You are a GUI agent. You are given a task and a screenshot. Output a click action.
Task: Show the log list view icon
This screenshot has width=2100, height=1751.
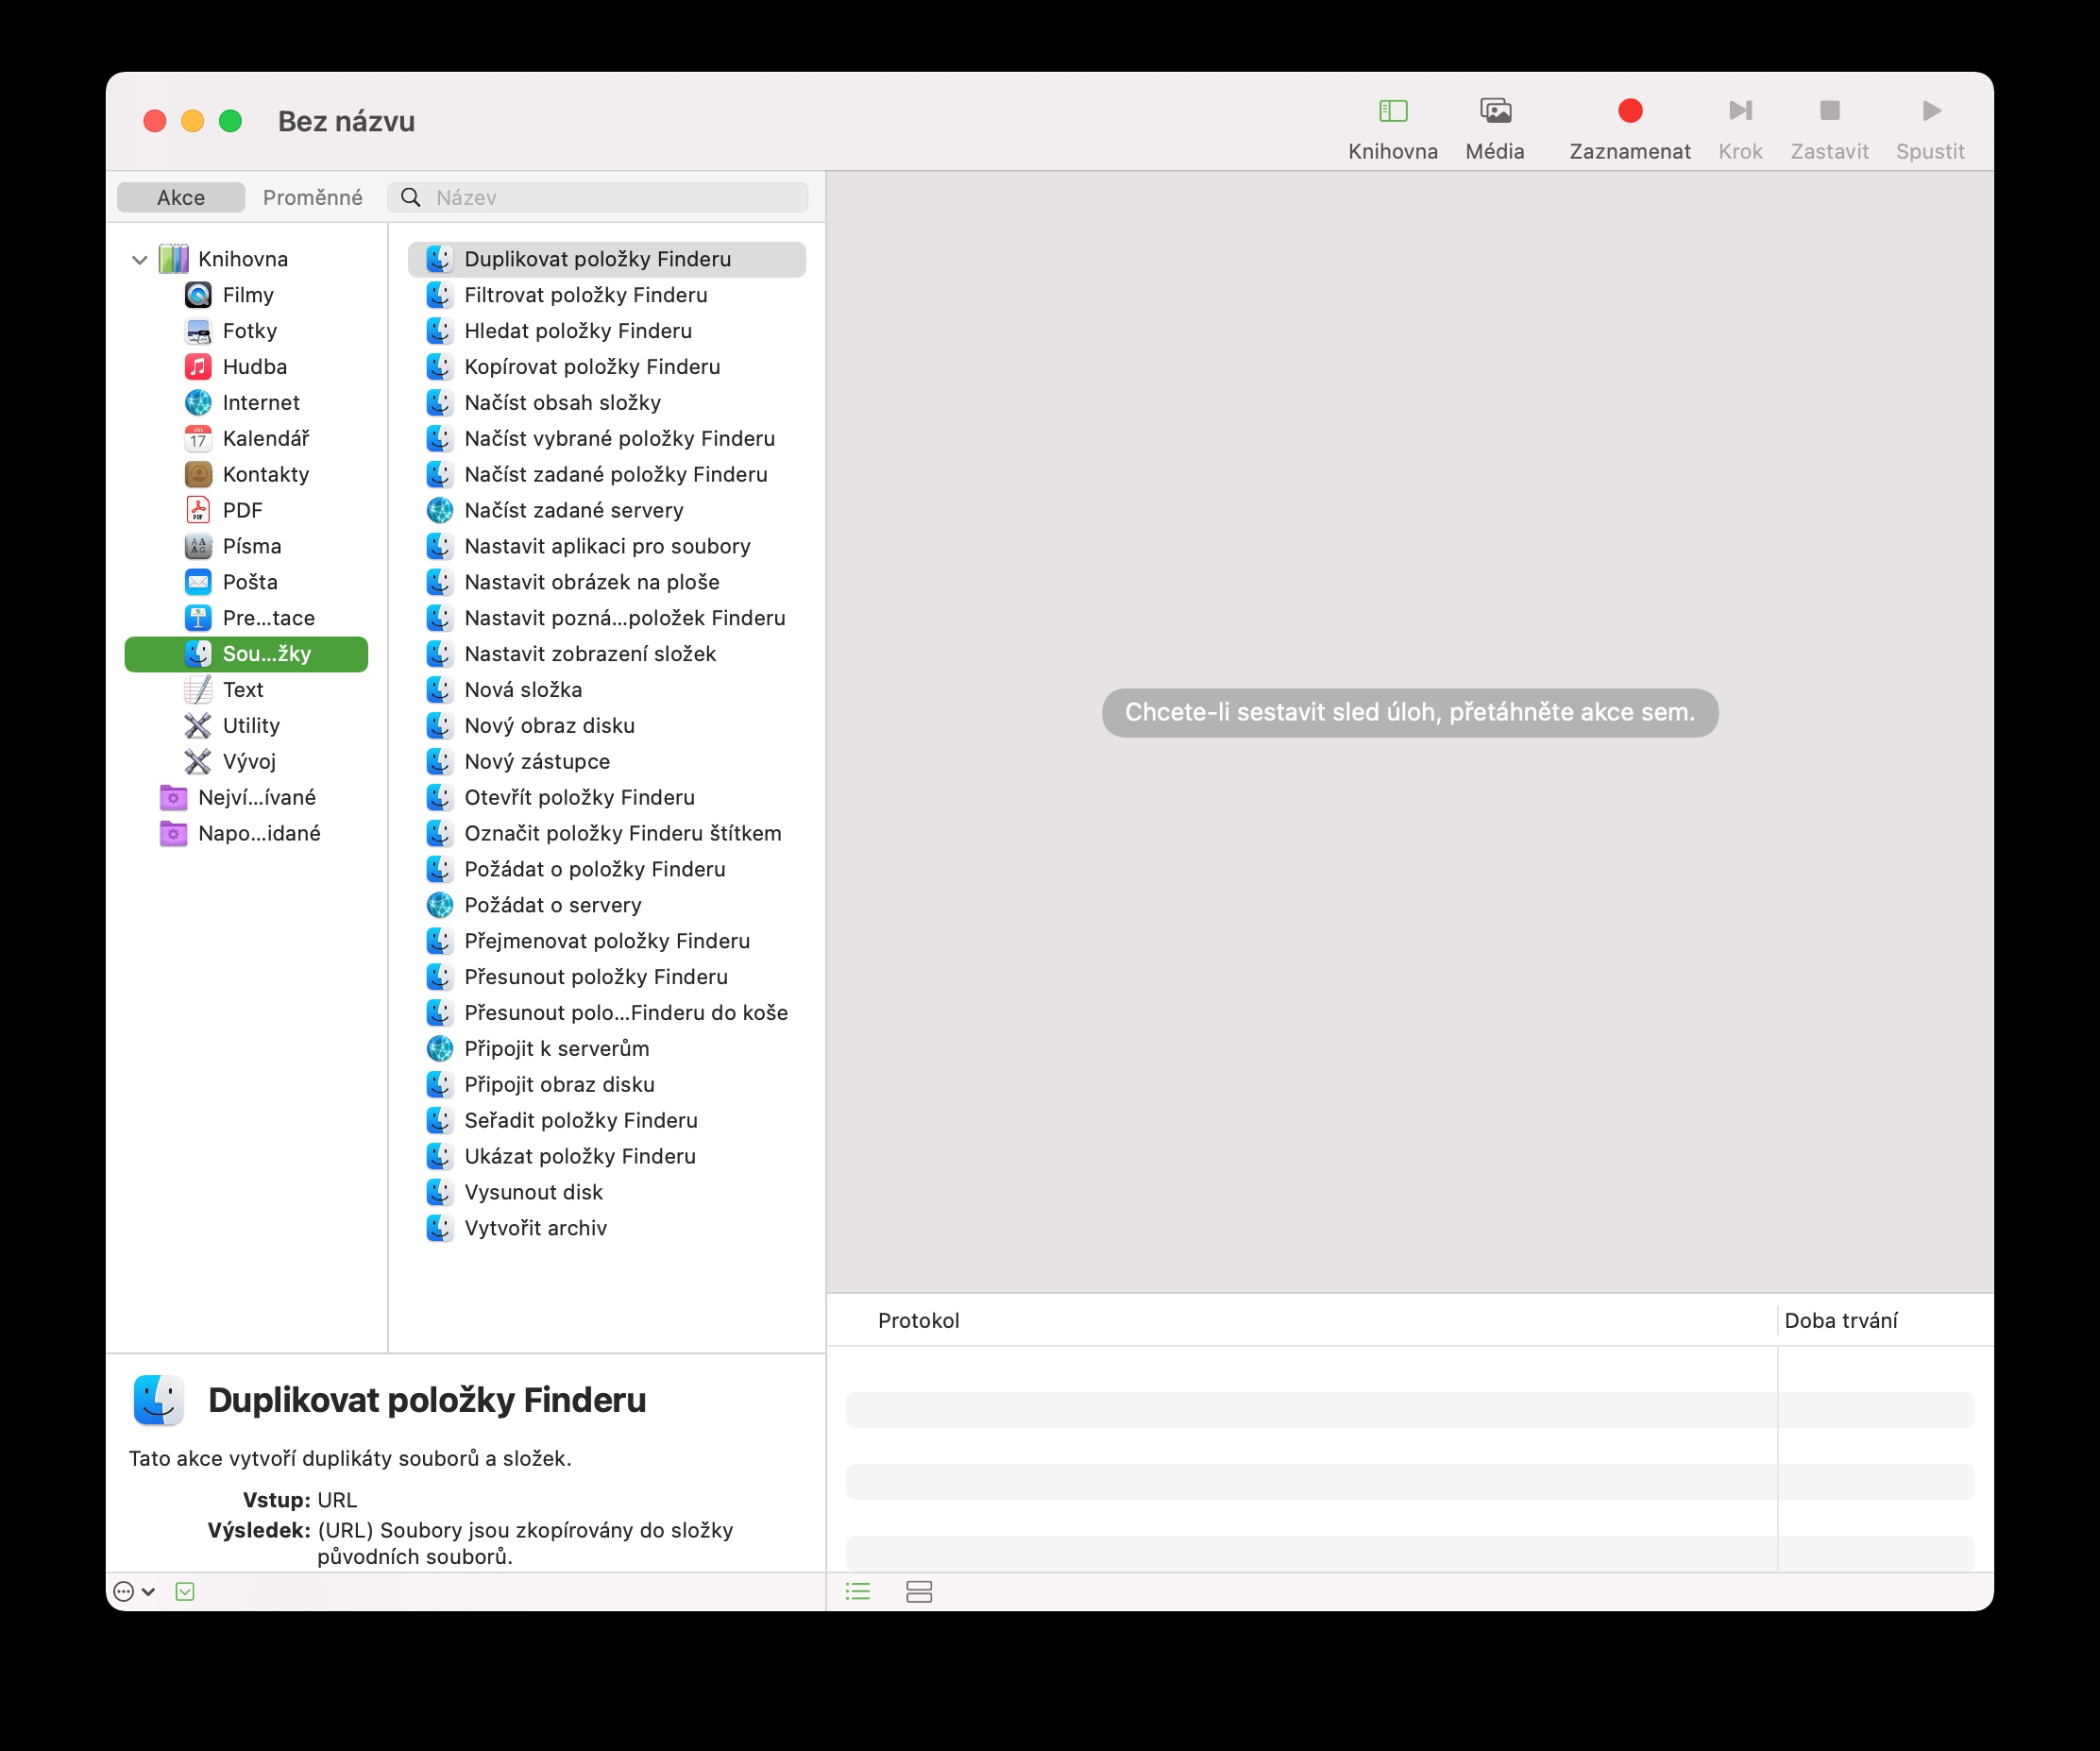tap(858, 1591)
